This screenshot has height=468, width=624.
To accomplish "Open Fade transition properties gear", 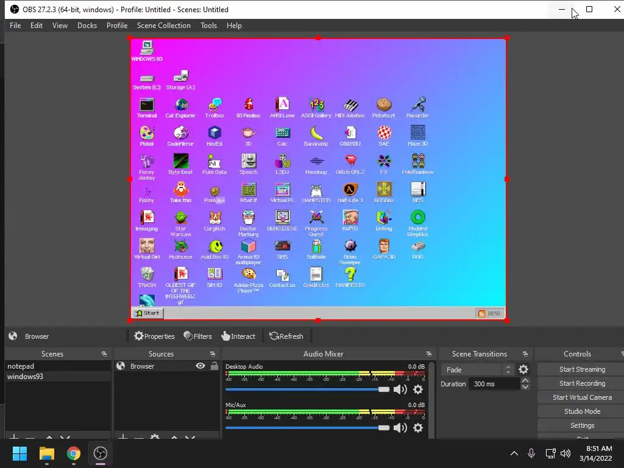I will (523, 370).
